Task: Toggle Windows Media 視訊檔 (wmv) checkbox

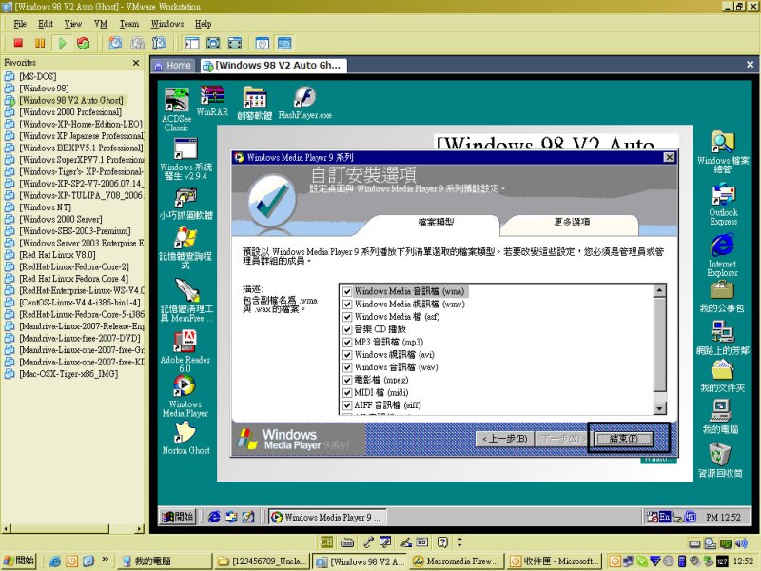Action: coord(347,304)
